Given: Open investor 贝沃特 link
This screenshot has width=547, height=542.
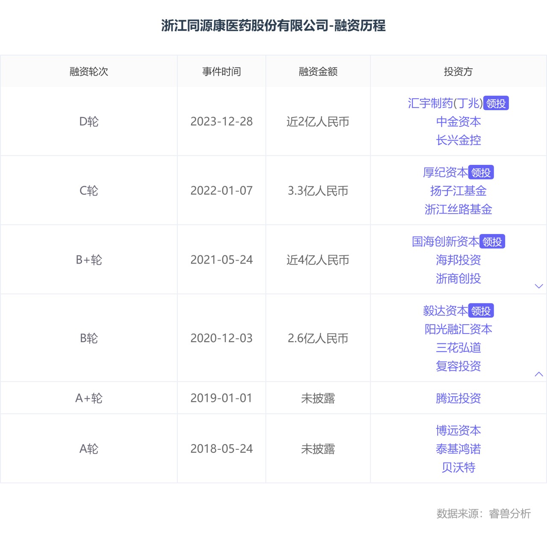Looking at the screenshot, I should point(458,467).
